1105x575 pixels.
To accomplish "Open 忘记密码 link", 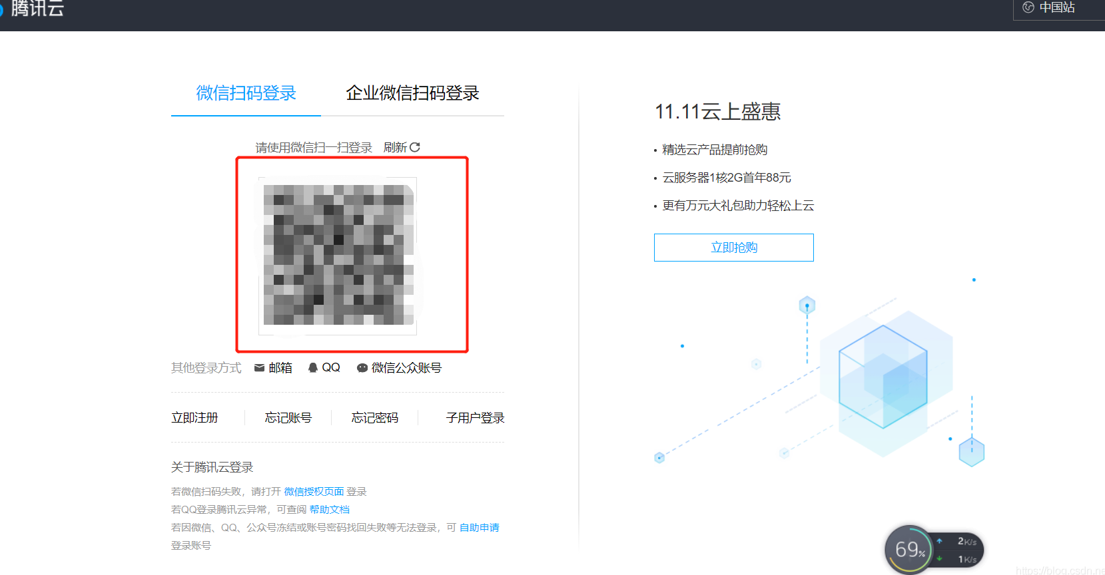I will [x=375, y=418].
